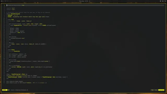Click the showcase.rb file path in statusline

19,90
